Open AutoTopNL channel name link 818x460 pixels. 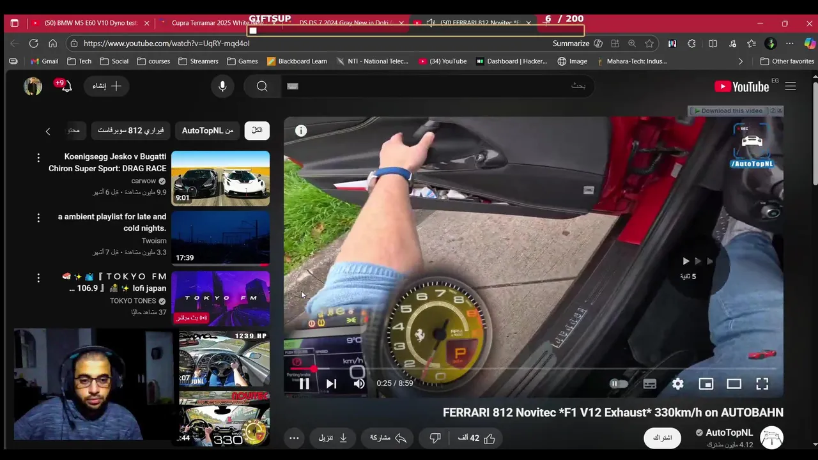click(729, 433)
